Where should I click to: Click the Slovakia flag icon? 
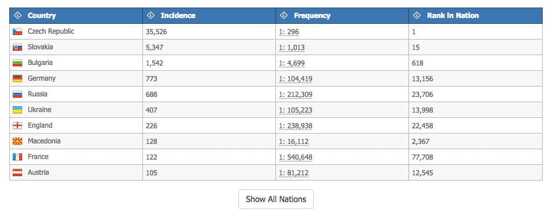pos(17,47)
